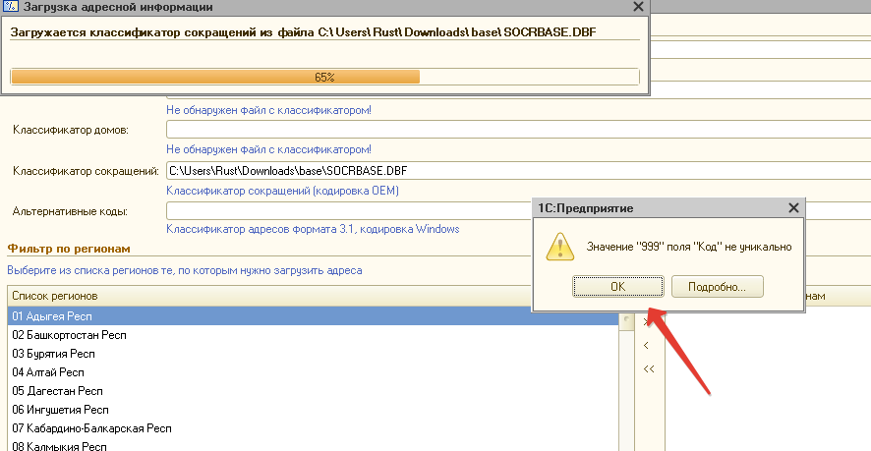Click the Список регионов column header
871x451 pixels.
coord(270,296)
